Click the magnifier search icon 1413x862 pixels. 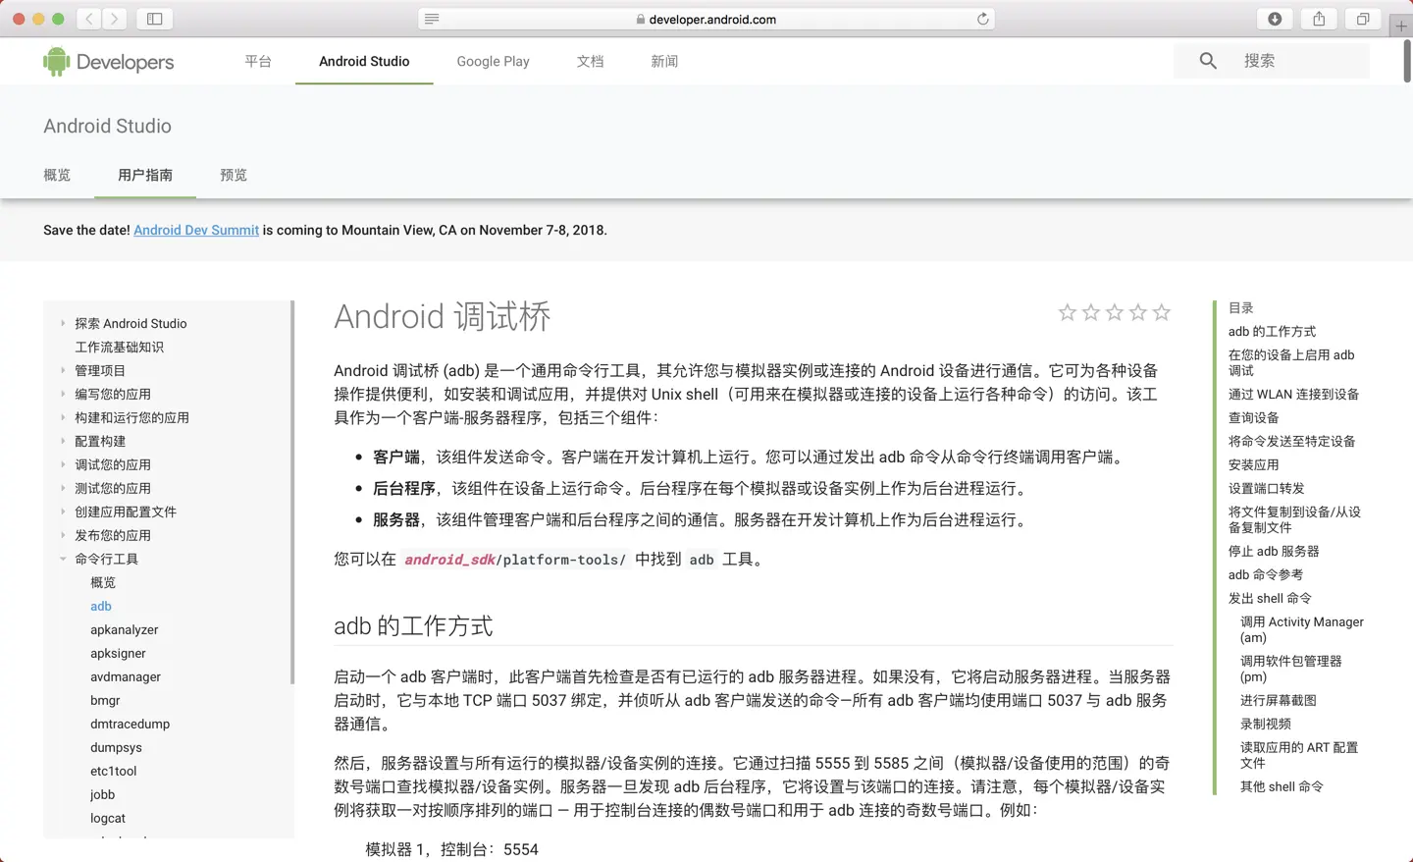click(1208, 61)
